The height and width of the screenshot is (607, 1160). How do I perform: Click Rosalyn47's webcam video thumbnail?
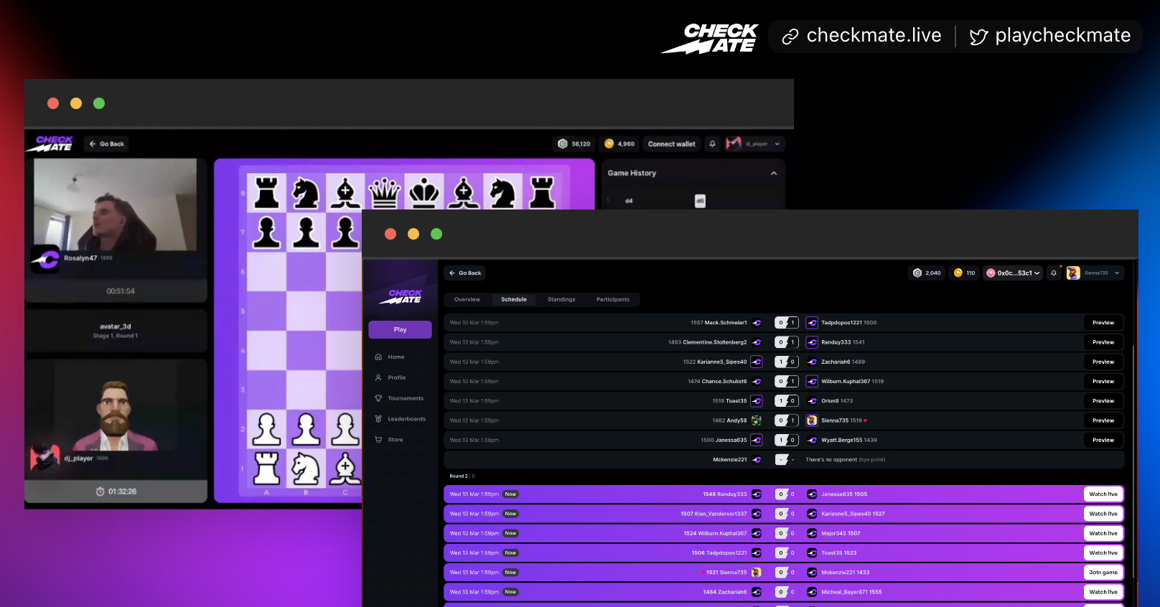coord(115,204)
